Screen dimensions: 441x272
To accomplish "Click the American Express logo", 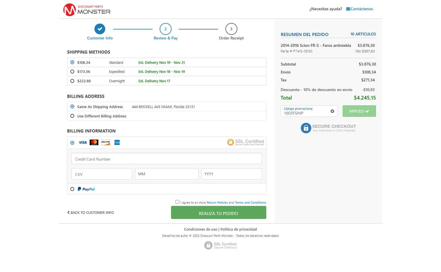I will [117, 142].
